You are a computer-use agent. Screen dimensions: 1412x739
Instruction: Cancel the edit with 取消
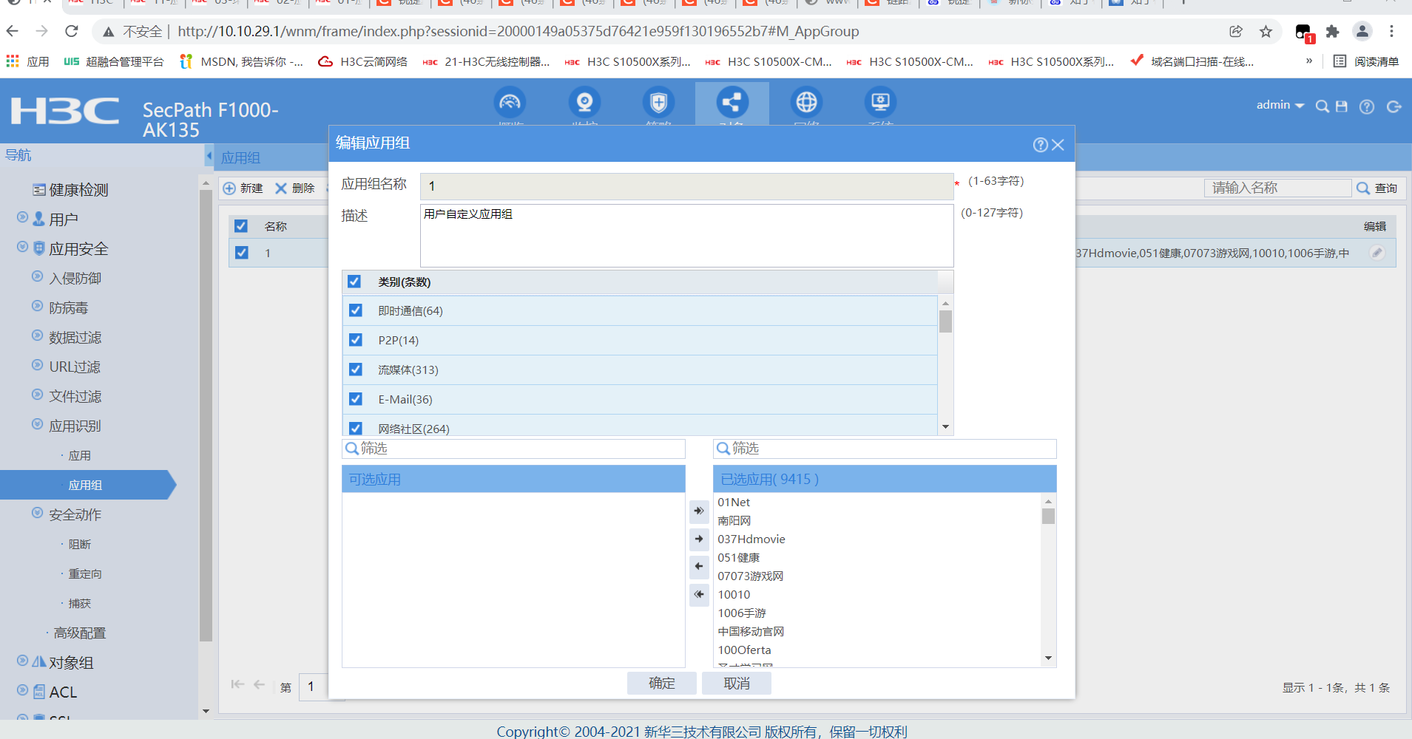tap(737, 684)
